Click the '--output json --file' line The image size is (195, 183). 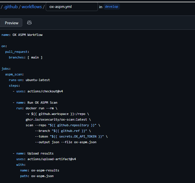(66, 142)
